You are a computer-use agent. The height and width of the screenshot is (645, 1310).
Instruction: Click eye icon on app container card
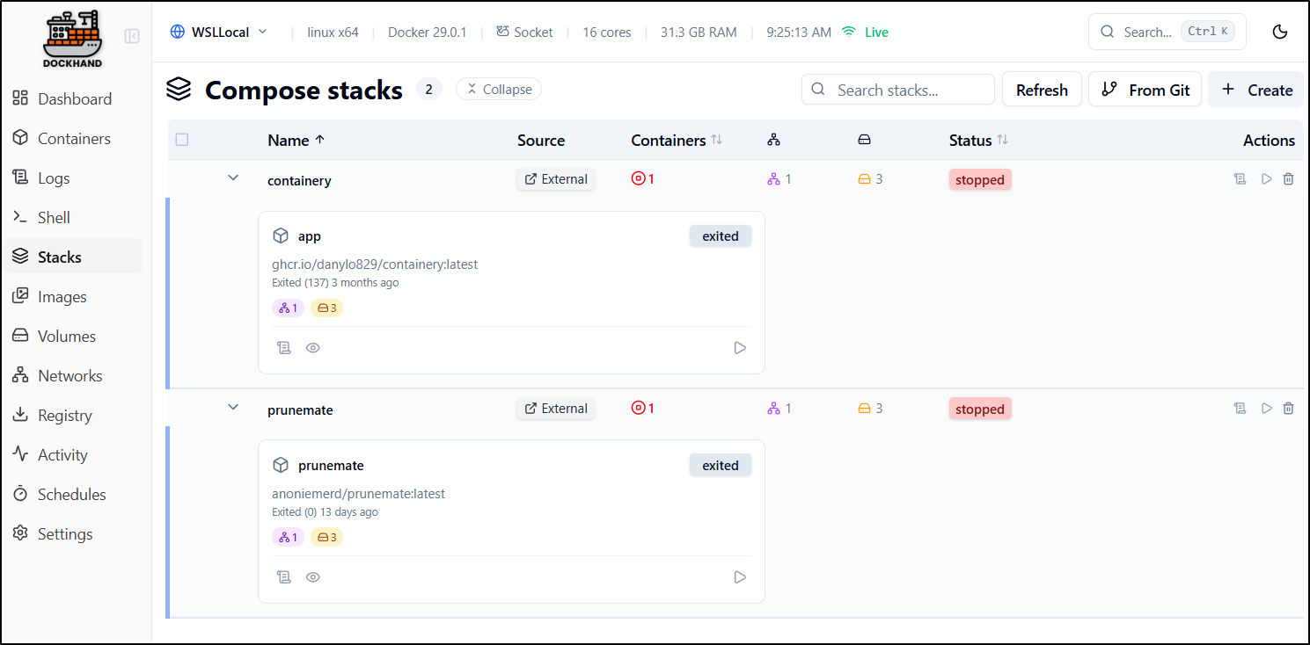click(x=312, y=348)
